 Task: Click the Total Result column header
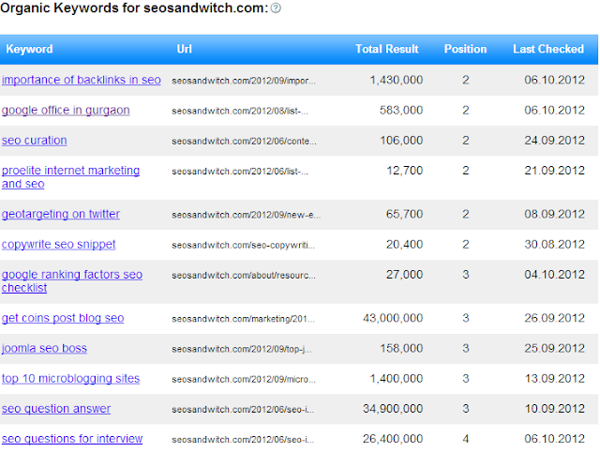pyautogui.click(x=387, y=49)
